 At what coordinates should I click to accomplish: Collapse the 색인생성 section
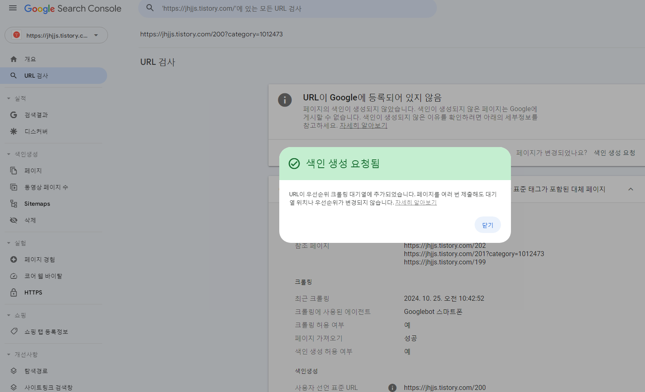click(9, 154)
